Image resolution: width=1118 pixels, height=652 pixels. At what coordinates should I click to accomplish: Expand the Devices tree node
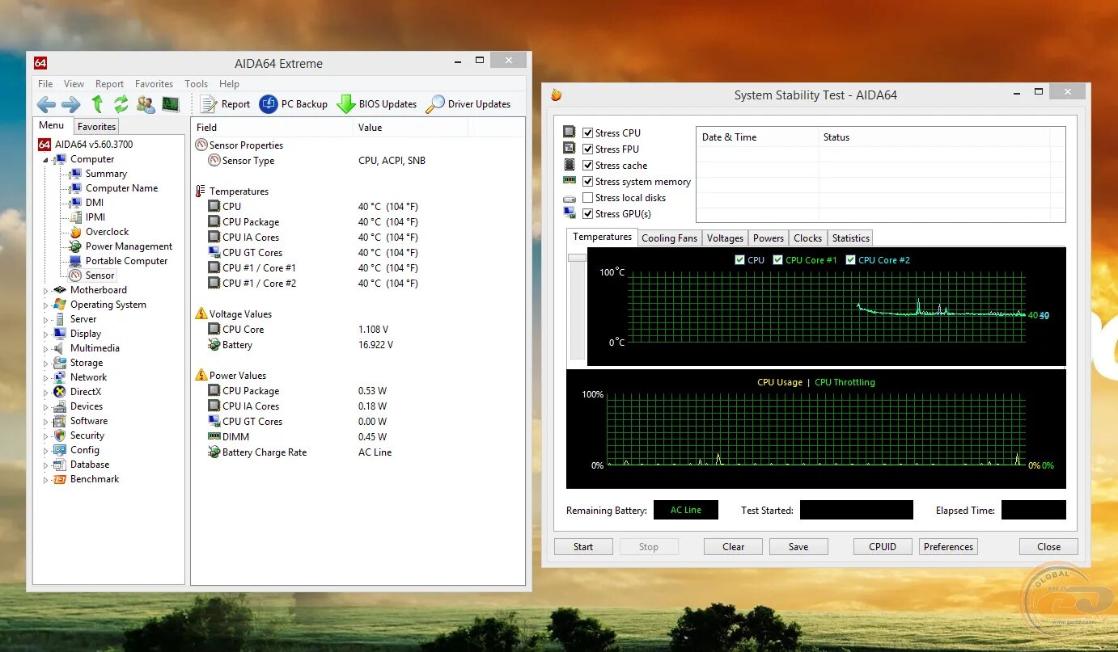[x=45, y=407]
